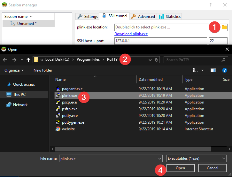Click the refresh icon in address bar

click(157, 60)
